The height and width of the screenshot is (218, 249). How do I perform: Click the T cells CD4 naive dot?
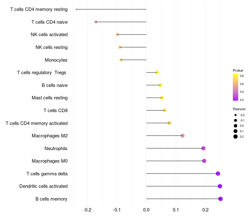click(x=96, y=22)
